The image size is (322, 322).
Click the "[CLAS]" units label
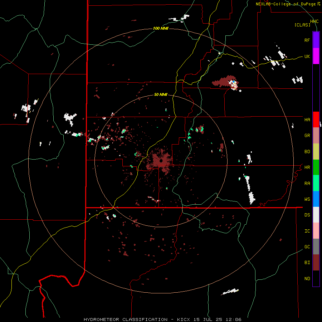tap(302, 25)
